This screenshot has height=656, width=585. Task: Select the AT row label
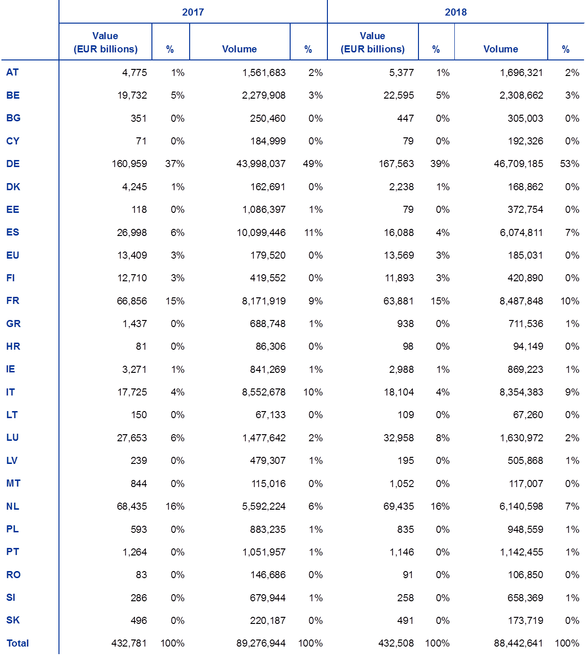pos(12,72)
